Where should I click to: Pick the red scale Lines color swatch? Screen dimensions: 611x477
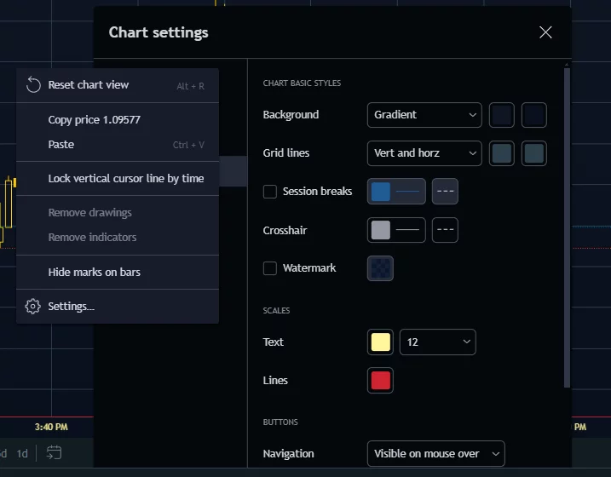[380, 381]
